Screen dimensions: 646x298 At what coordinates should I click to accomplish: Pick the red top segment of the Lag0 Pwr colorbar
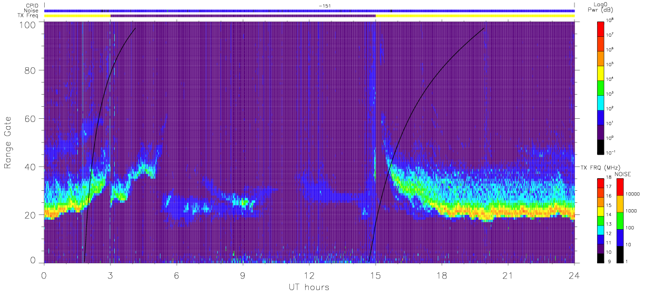(x=601, y=28)
